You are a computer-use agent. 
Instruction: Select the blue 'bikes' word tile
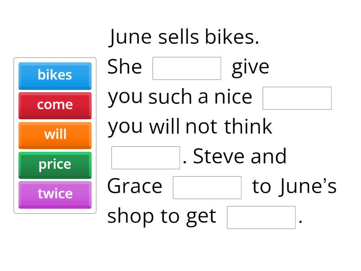[55, 75]
